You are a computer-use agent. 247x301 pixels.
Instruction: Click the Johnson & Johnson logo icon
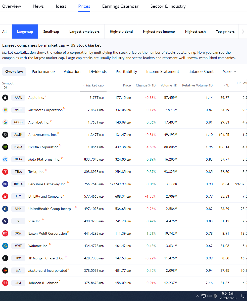pos(5,283)
